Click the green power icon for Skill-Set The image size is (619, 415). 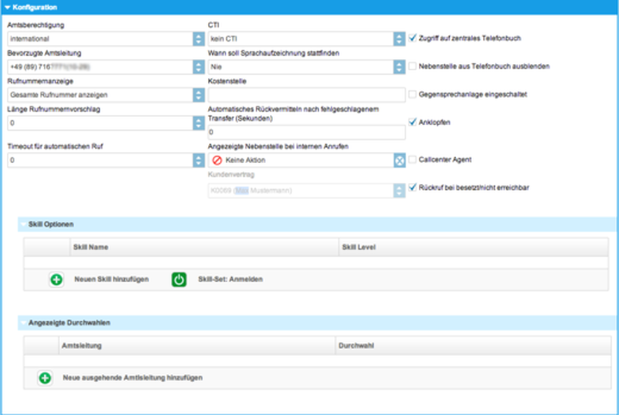(179, 280)
